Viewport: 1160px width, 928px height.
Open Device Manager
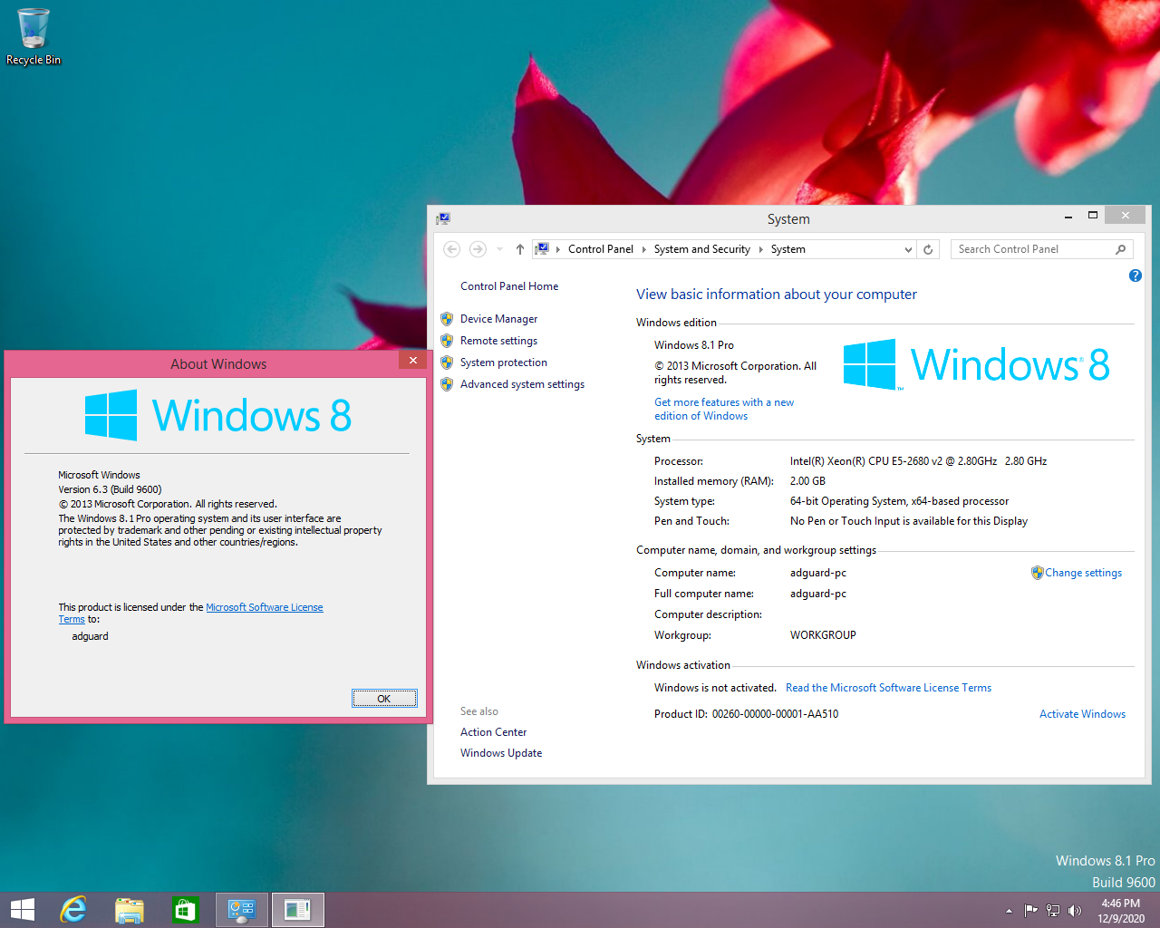[499, 319]
